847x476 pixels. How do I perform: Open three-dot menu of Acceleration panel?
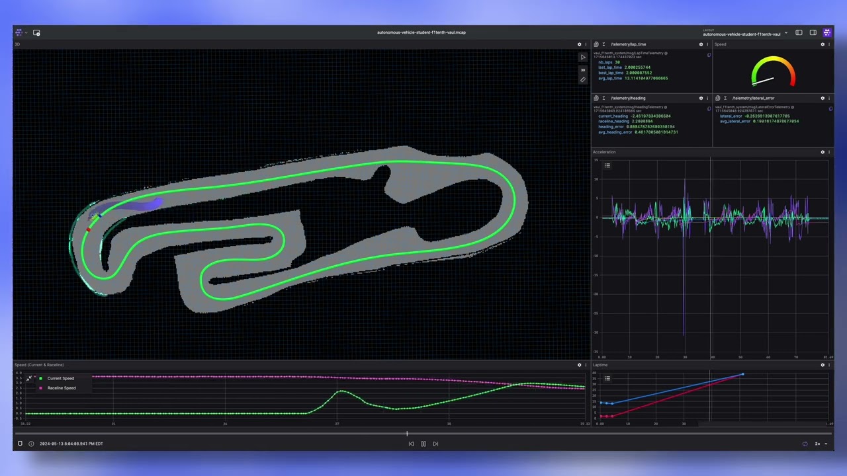[829, 152]
